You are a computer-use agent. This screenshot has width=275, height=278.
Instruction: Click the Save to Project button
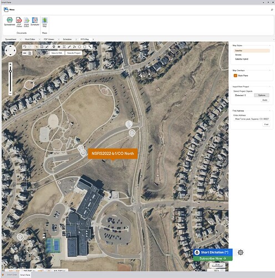coord(74,53)
